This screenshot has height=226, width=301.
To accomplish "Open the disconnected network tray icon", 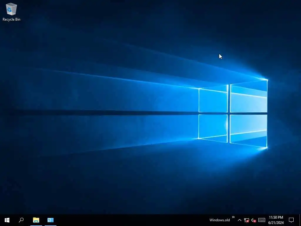I will click(247, 220).
